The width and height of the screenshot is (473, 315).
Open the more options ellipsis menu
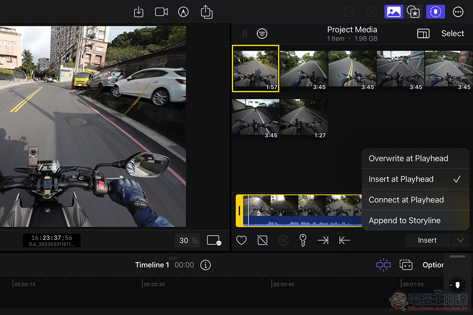pyautogui.click(x=458, y=12)
